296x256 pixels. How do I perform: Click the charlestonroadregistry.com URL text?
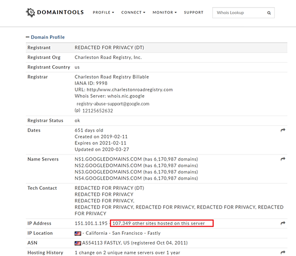point(130,89)
